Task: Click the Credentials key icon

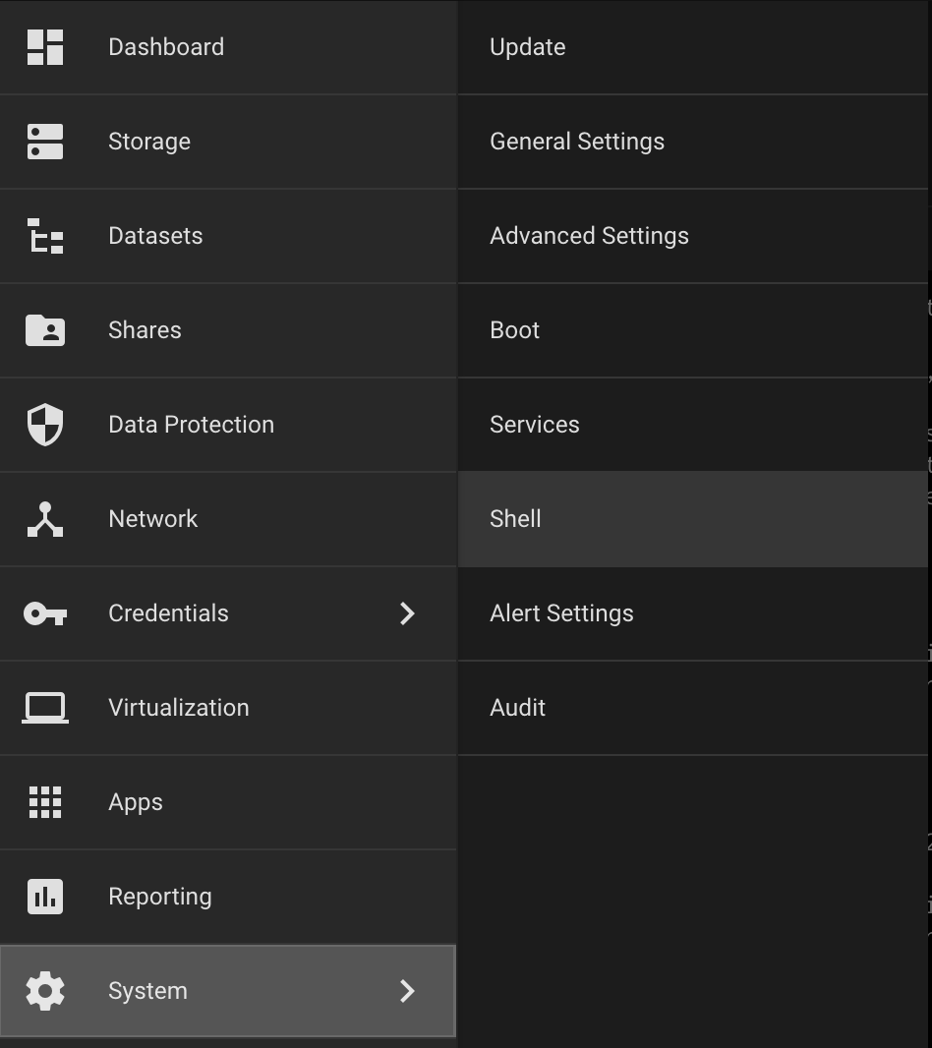Action: [x=45, y=613]
